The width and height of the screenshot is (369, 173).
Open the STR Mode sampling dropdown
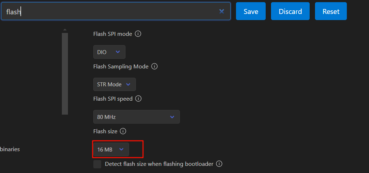[x=114, y=85]
